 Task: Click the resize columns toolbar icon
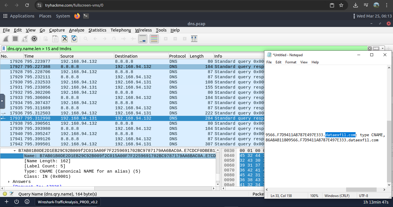coord(194,39)
